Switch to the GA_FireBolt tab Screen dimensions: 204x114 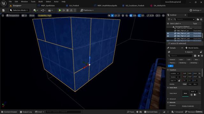[74, 6]
